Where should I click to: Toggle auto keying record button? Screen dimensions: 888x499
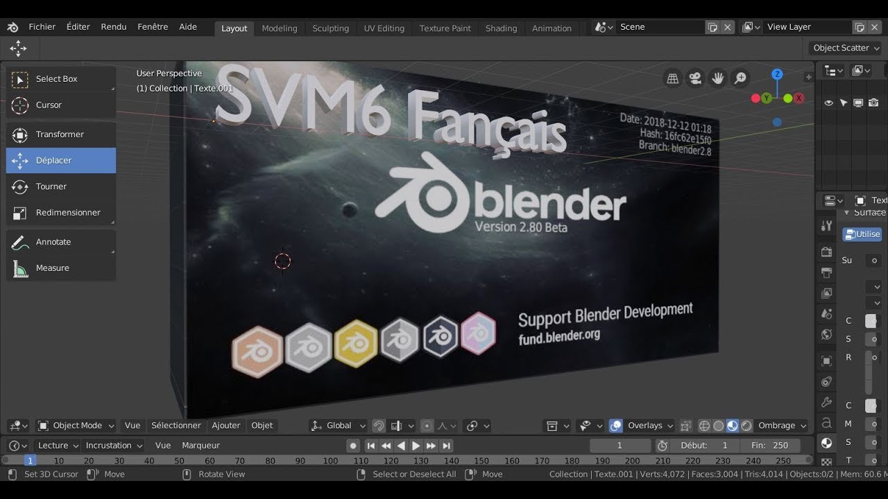pyautogui.click(x=353, y=446)
